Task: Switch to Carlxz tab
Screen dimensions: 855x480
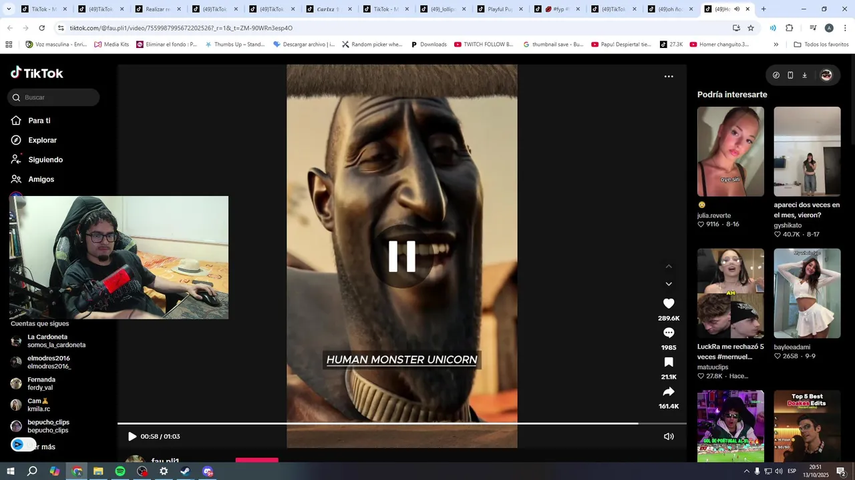Action: coord(328,9)
